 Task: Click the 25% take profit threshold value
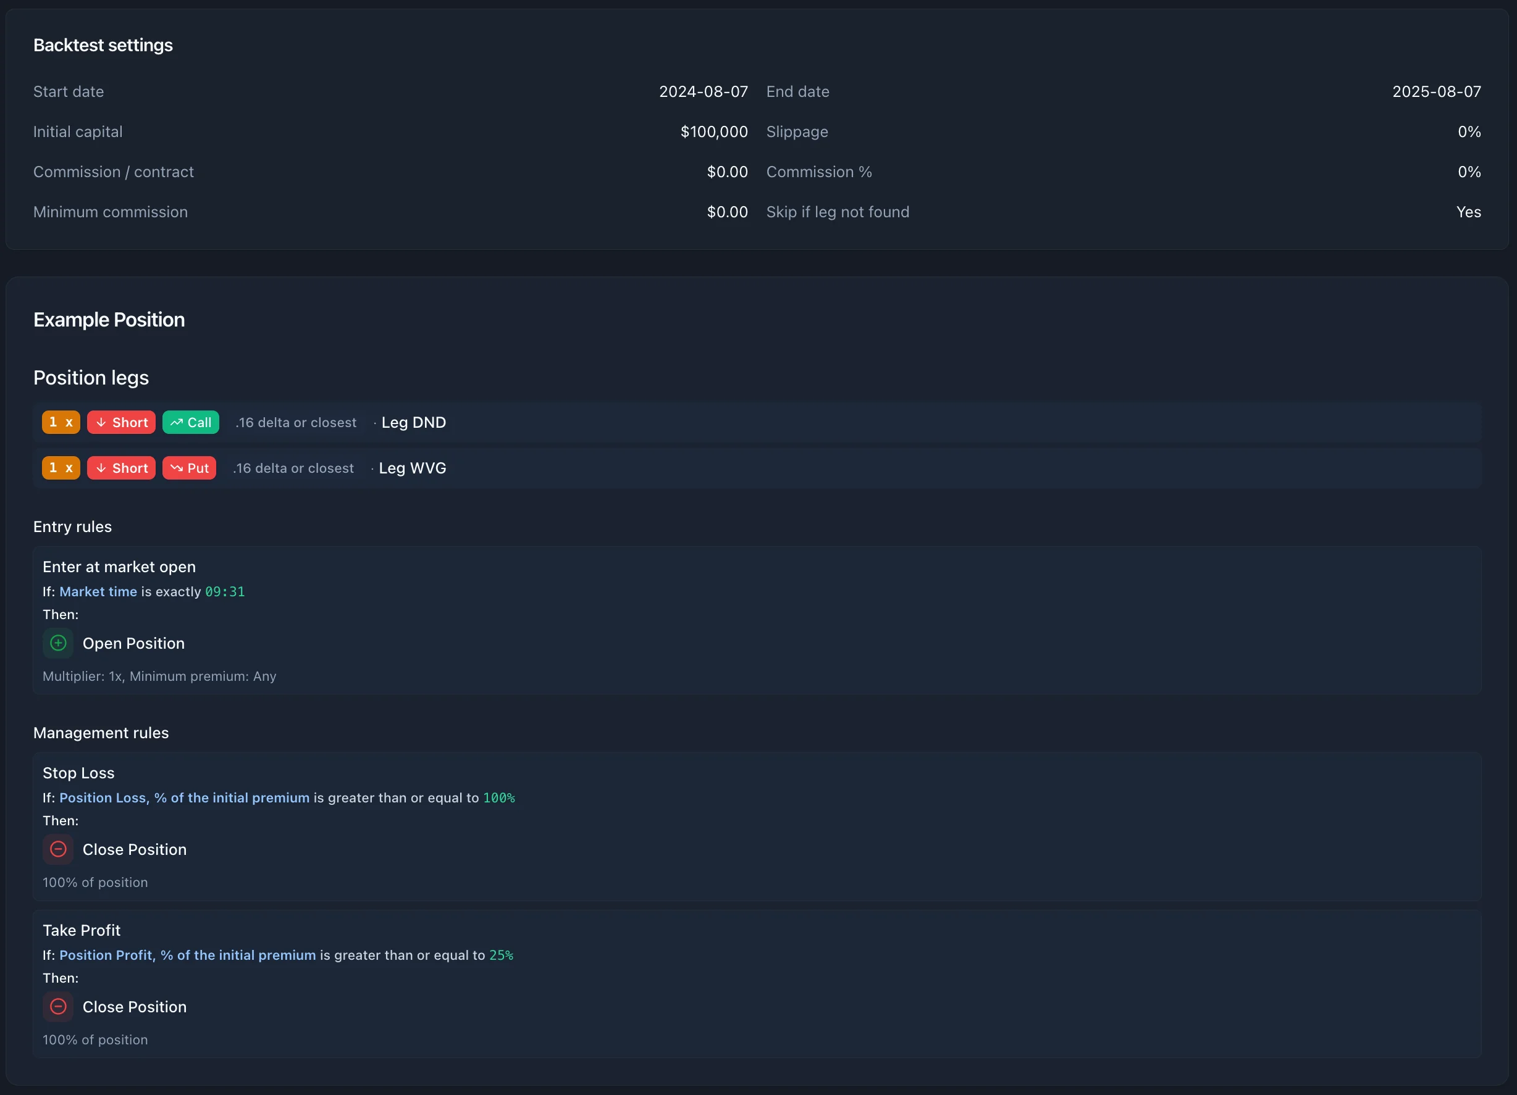tap(501, 956)
